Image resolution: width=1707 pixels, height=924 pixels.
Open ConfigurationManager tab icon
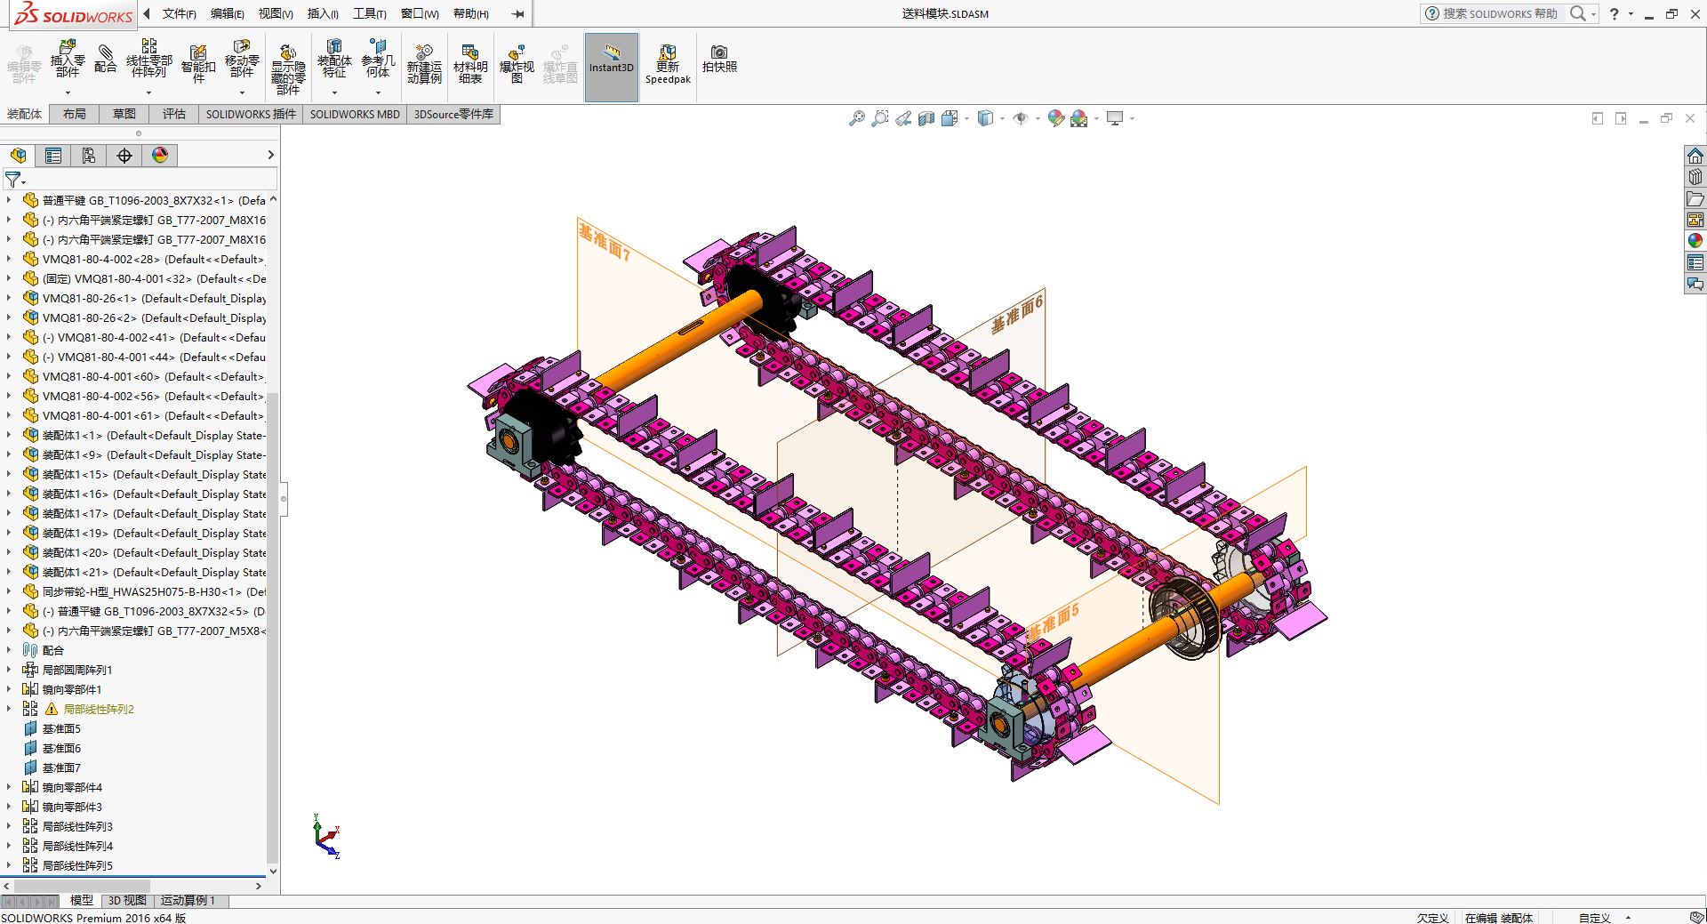89,156
